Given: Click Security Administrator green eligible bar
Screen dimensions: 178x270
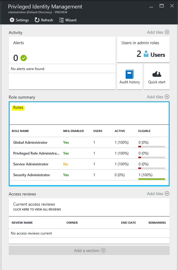Looking at the screenshot, I should [152, 179].
